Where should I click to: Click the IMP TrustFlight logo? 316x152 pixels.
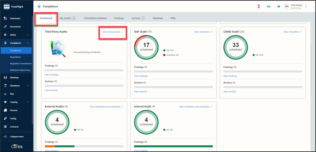point(13,6)
